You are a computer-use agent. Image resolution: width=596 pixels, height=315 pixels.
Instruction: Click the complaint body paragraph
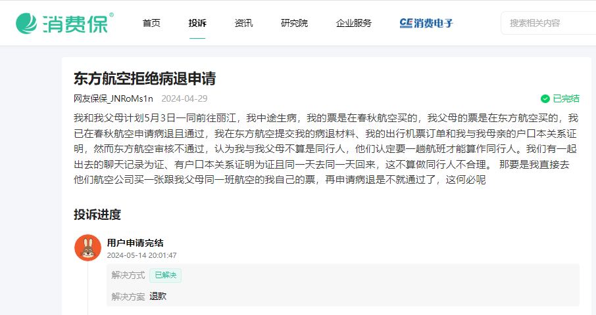(326, 149)
